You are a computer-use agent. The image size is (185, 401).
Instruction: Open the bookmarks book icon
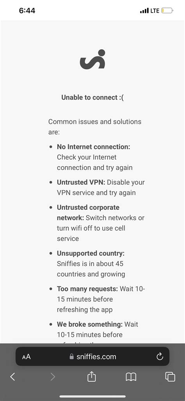click(131, 377)
